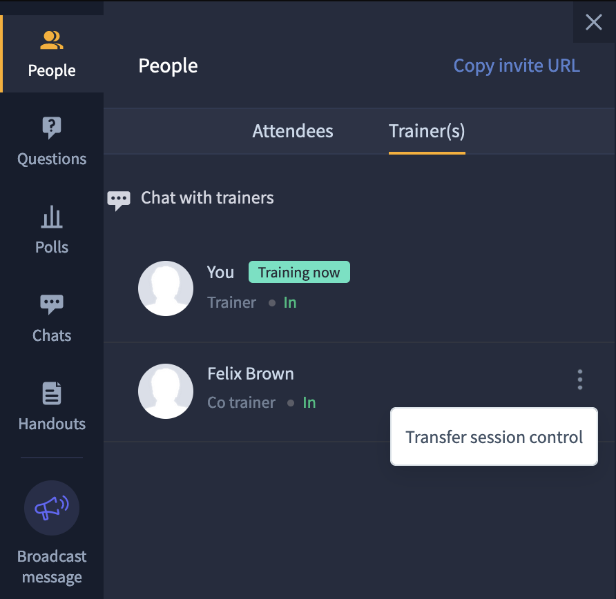
Task: Switch to the Attendees tab
Action: pos(293,131)
